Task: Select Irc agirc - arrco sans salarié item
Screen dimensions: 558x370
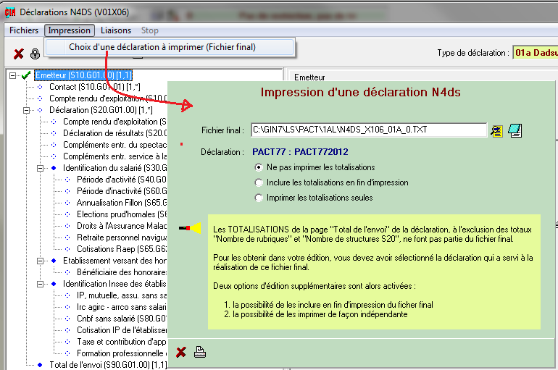Action: 122,307
